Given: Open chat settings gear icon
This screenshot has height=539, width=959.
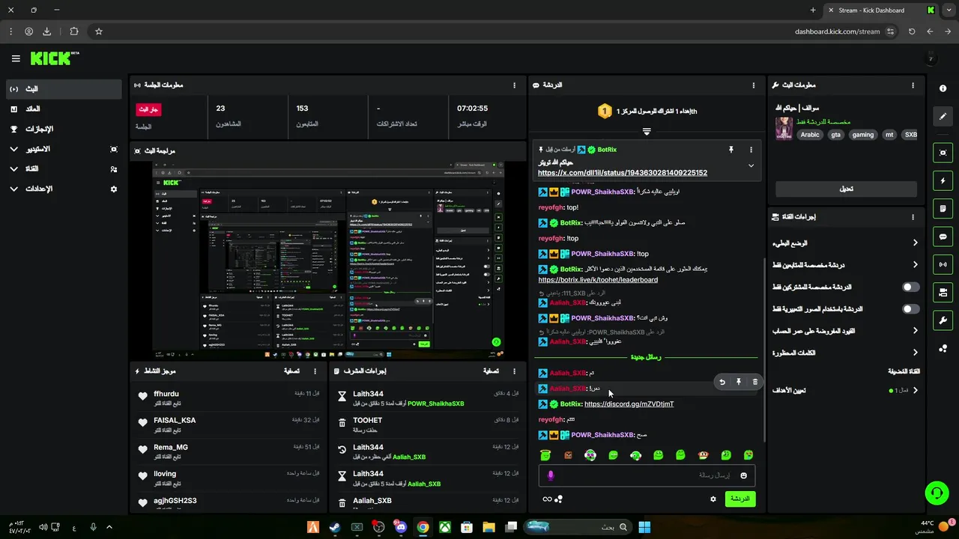Looking at the screenshot, I should (713, 499).
